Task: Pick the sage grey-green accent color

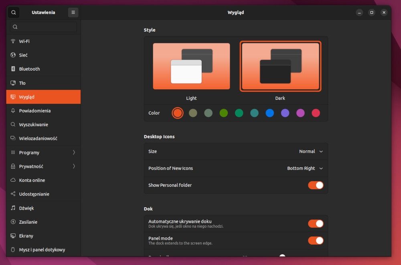Action: 208,113
